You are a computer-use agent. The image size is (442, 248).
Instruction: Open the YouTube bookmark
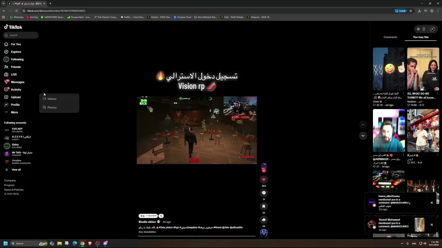32,17
